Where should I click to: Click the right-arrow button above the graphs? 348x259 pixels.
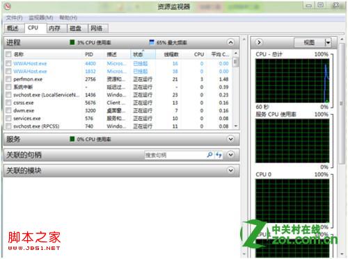[259, 42]
